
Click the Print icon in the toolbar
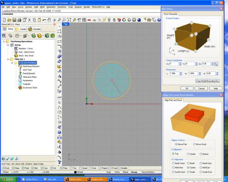click(19, 20)
